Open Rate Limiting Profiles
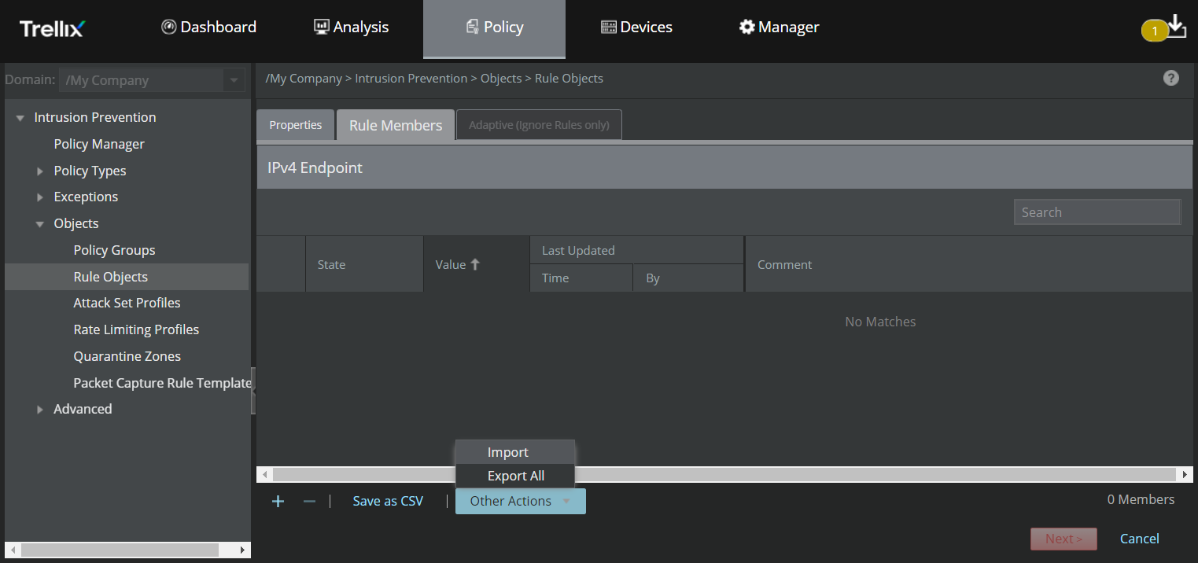 pos(136,329)
